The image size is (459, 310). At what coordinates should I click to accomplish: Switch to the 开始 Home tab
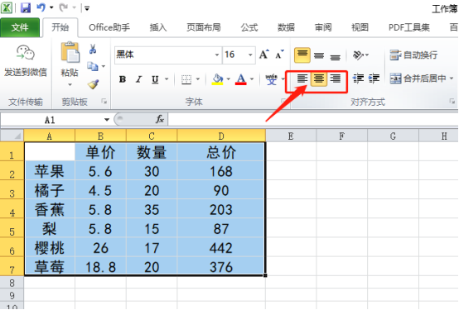pyautogui.click(x=60, y=27)
